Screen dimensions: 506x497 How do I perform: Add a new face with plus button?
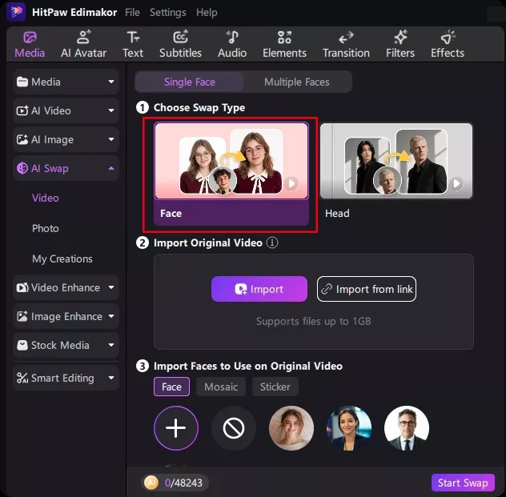176,428
